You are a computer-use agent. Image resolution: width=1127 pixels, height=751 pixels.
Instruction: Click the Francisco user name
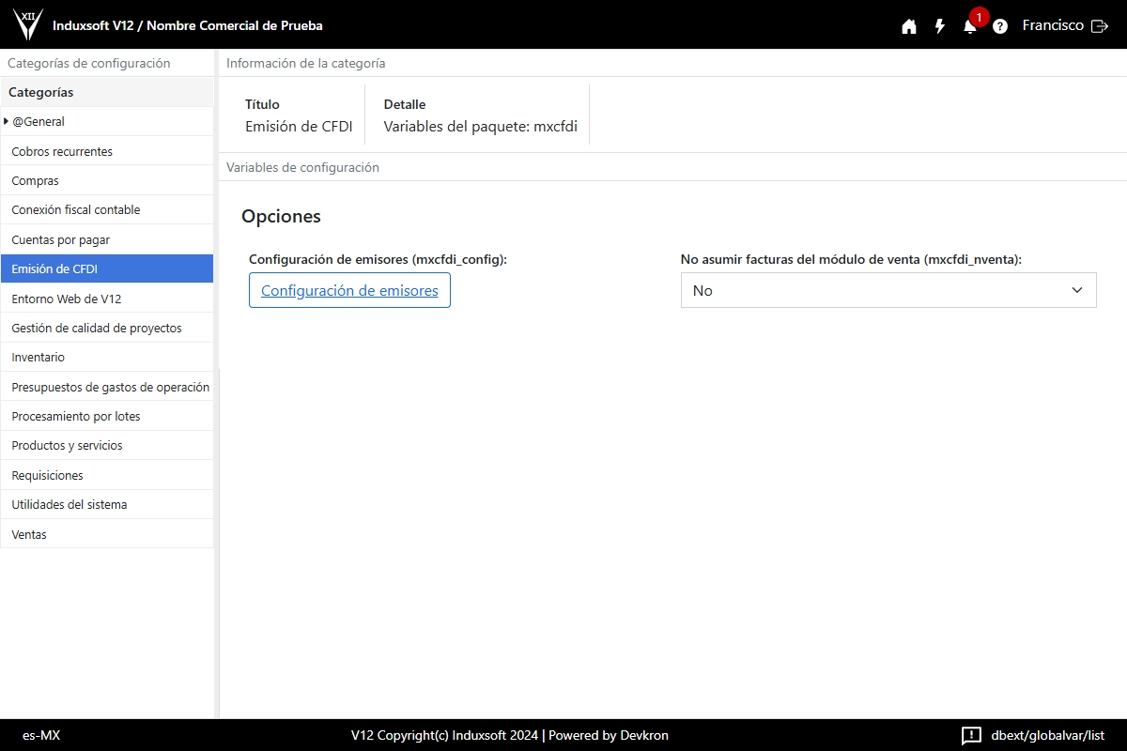(x=1052, y=26)
